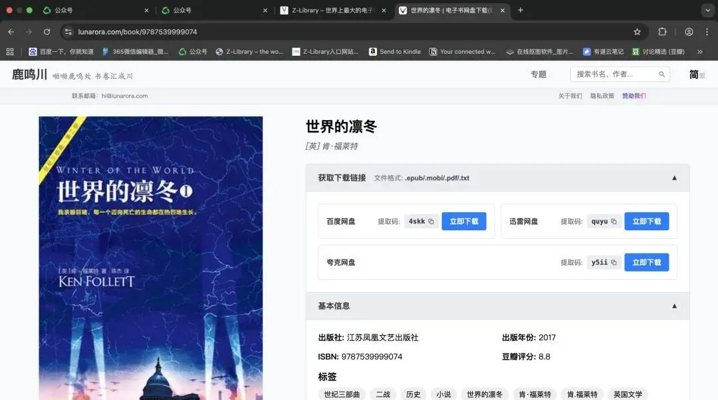The height and width of the screenshot is (400, 718).
Task: Select the 世纪三部曲 tag
Action: [342, 394]
